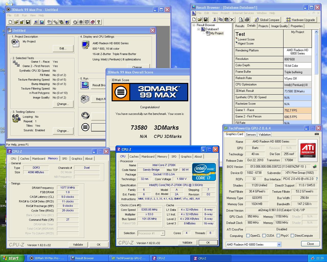Screen dimensions: 327x262
Task: Click the Copy icon in Result Browser toolbar
Action: tap(220, 19)
